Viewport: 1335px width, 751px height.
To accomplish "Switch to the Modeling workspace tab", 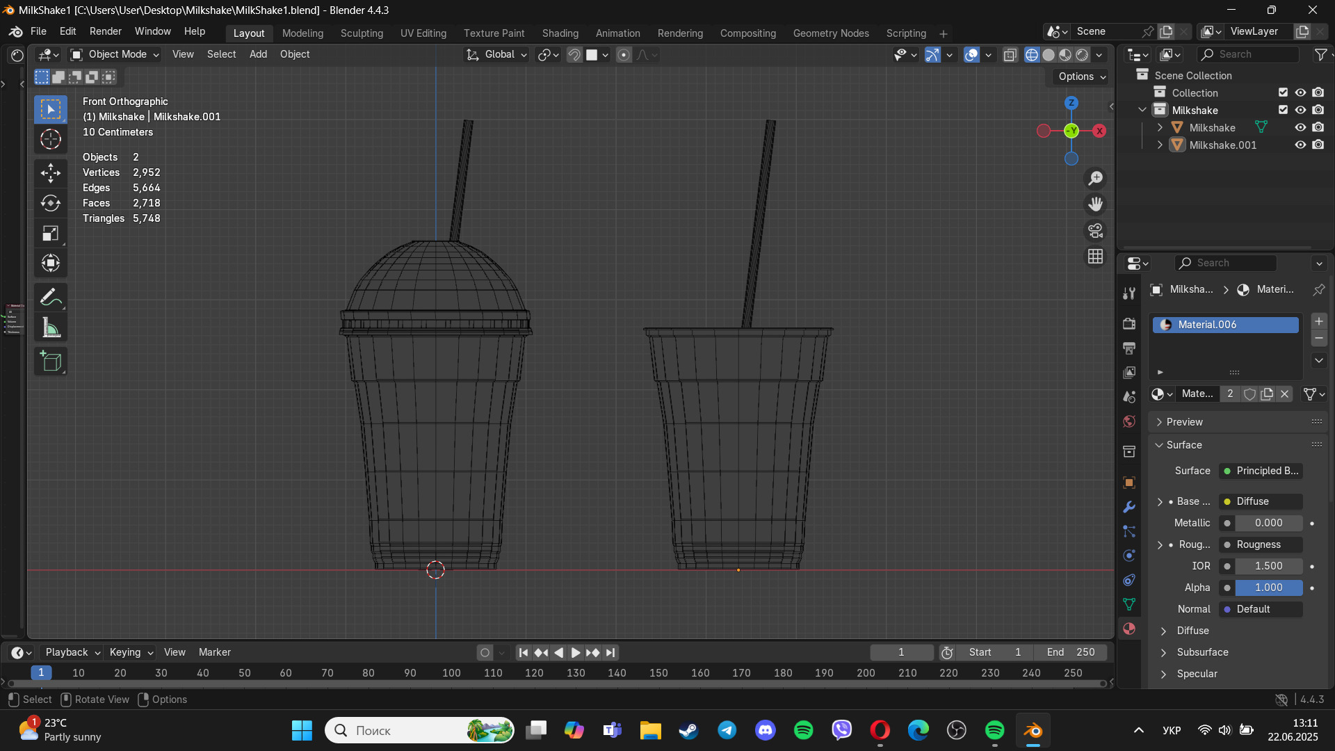I will pyautogui.click(x=302, y=33).
